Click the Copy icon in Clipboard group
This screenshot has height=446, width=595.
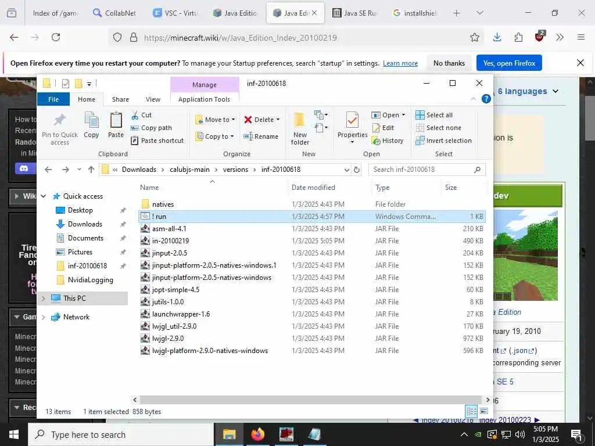pos(91,125)
